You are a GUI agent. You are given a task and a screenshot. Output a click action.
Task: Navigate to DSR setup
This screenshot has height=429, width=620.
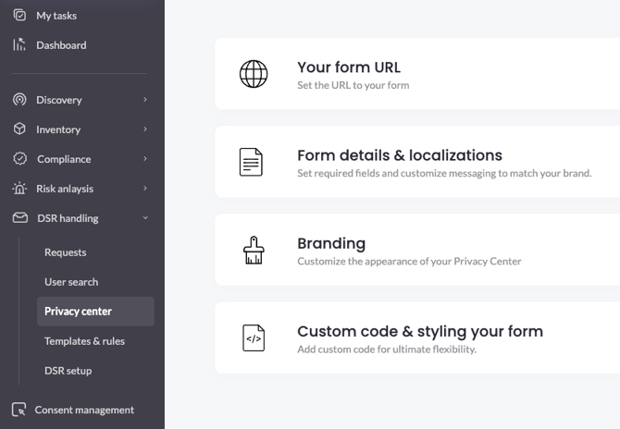tap(68, 371)
